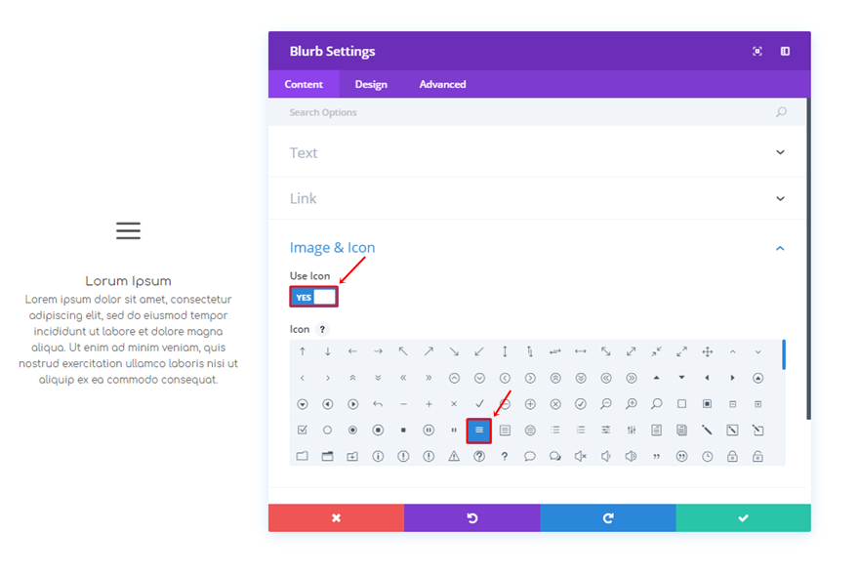This screenshot has width=859, height=574.
Task: Toggle the Use Icon switch off
Action: coord(313,297)
